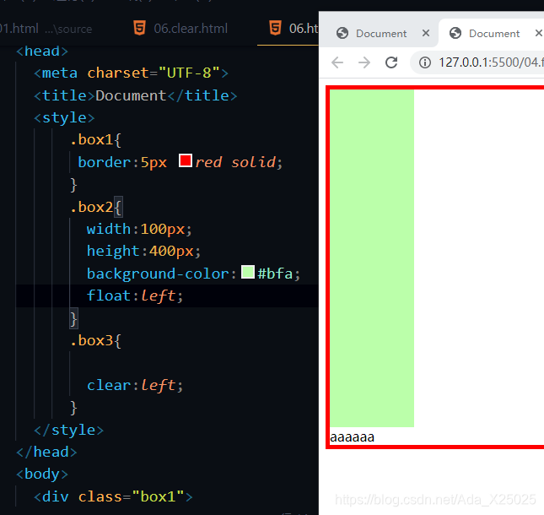544x515 pixels.
Task: Click the title Document line
Action: pos(135,95)
